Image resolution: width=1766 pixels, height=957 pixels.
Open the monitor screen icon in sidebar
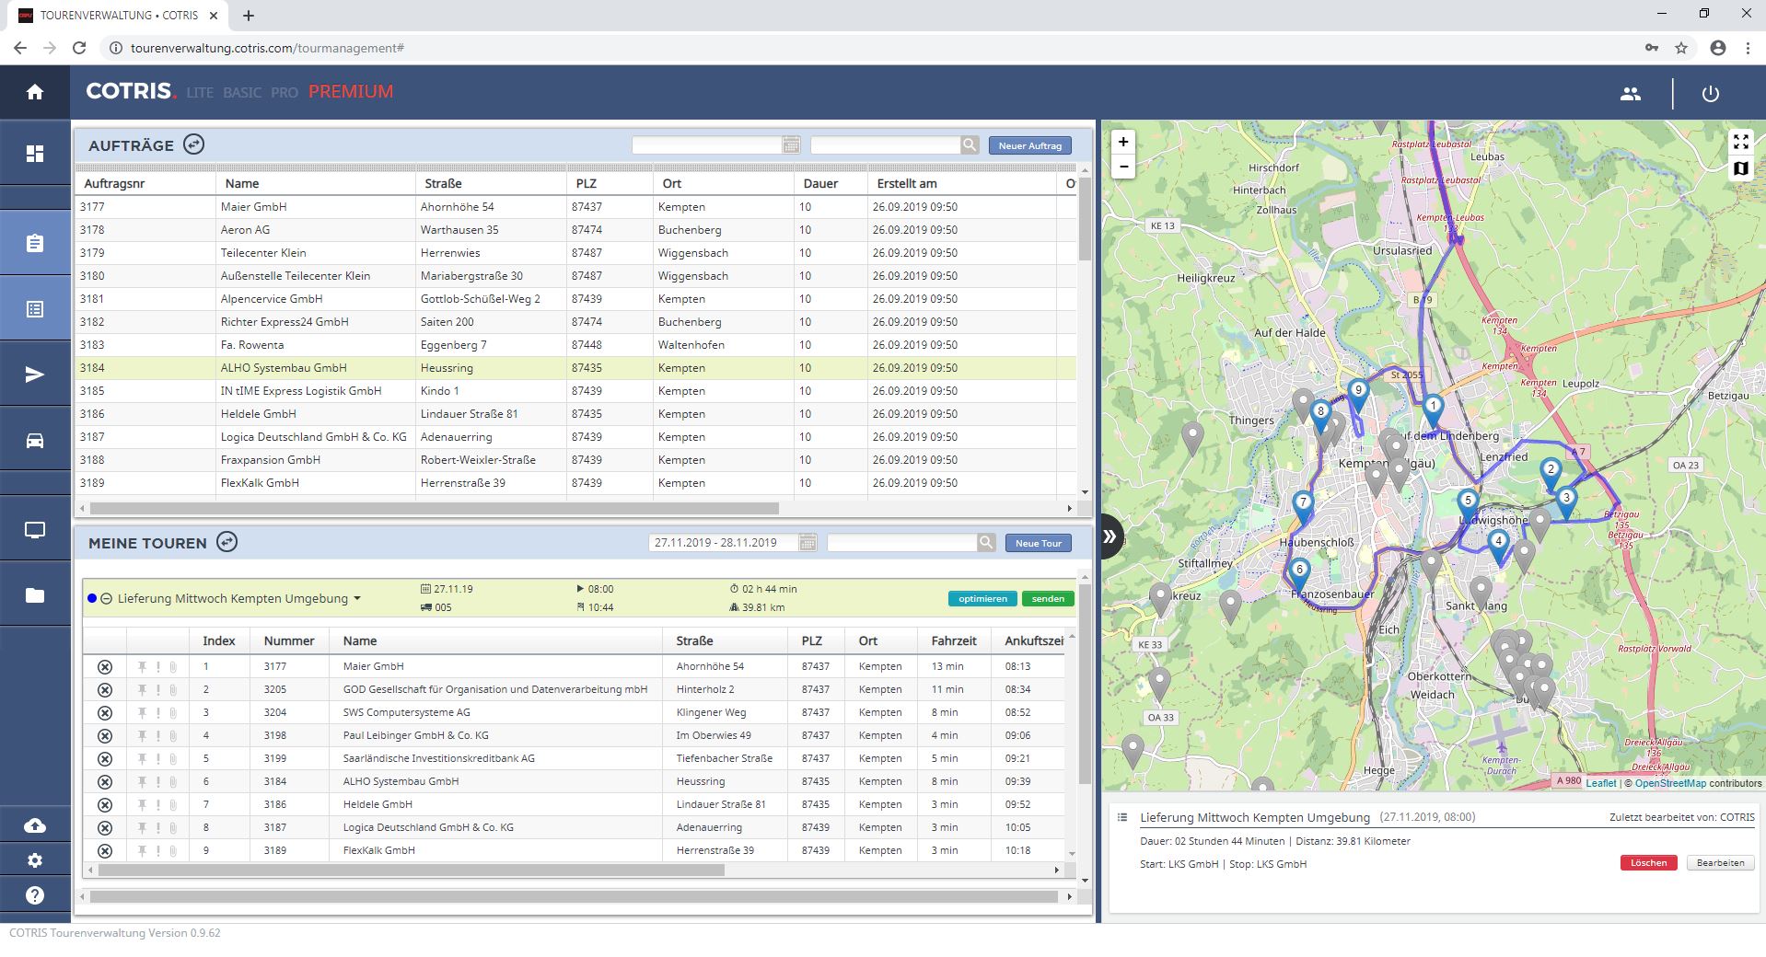point(35,530)
